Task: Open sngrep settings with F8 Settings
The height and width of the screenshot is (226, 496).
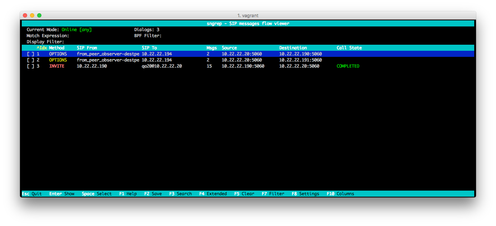Action: point(306,193)
